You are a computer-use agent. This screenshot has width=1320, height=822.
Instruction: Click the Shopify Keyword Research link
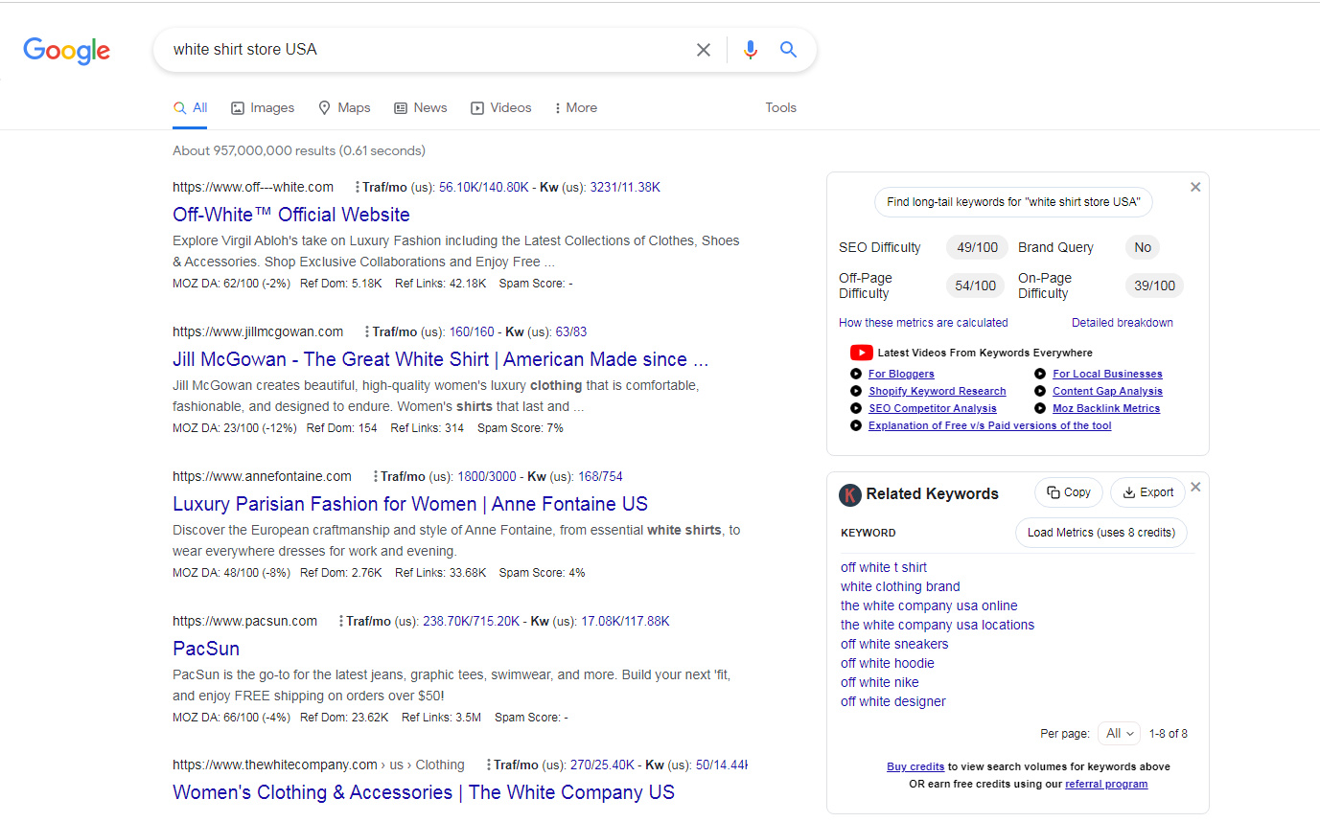coord(938,391)
